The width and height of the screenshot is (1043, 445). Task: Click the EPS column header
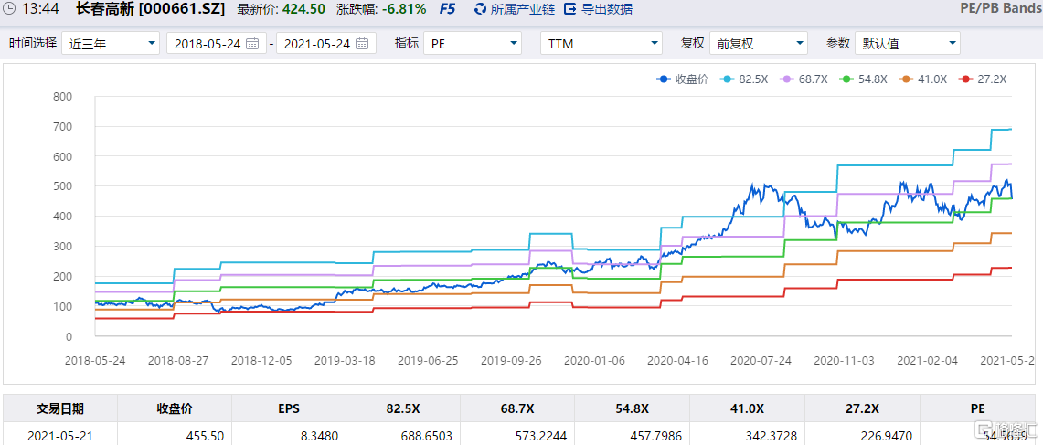pos(289,408)
